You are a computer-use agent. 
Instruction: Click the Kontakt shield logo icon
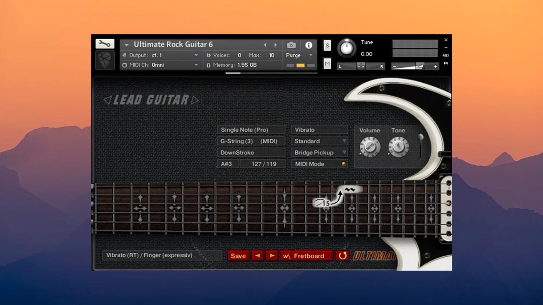point(105,59)
